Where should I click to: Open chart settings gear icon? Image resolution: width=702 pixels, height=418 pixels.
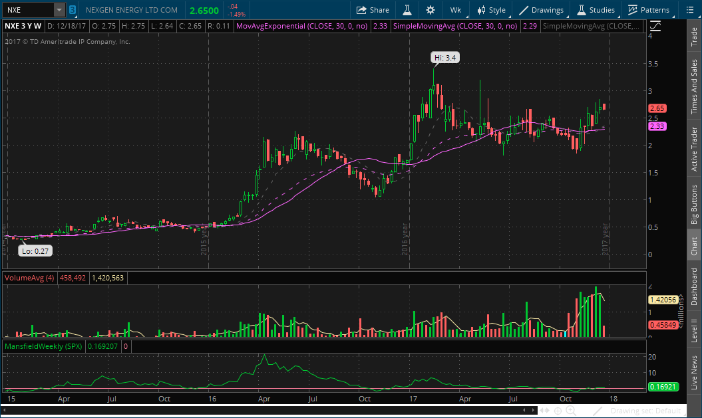click(431, 10)
